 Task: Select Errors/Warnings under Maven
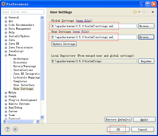pos(25,66)
